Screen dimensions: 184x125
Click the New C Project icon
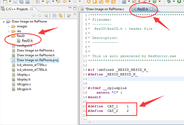(x=124, y=2)
